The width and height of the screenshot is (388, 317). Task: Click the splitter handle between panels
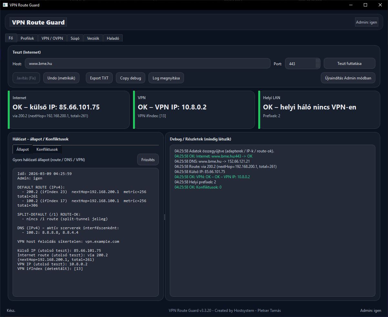click(x=165, y=217)
